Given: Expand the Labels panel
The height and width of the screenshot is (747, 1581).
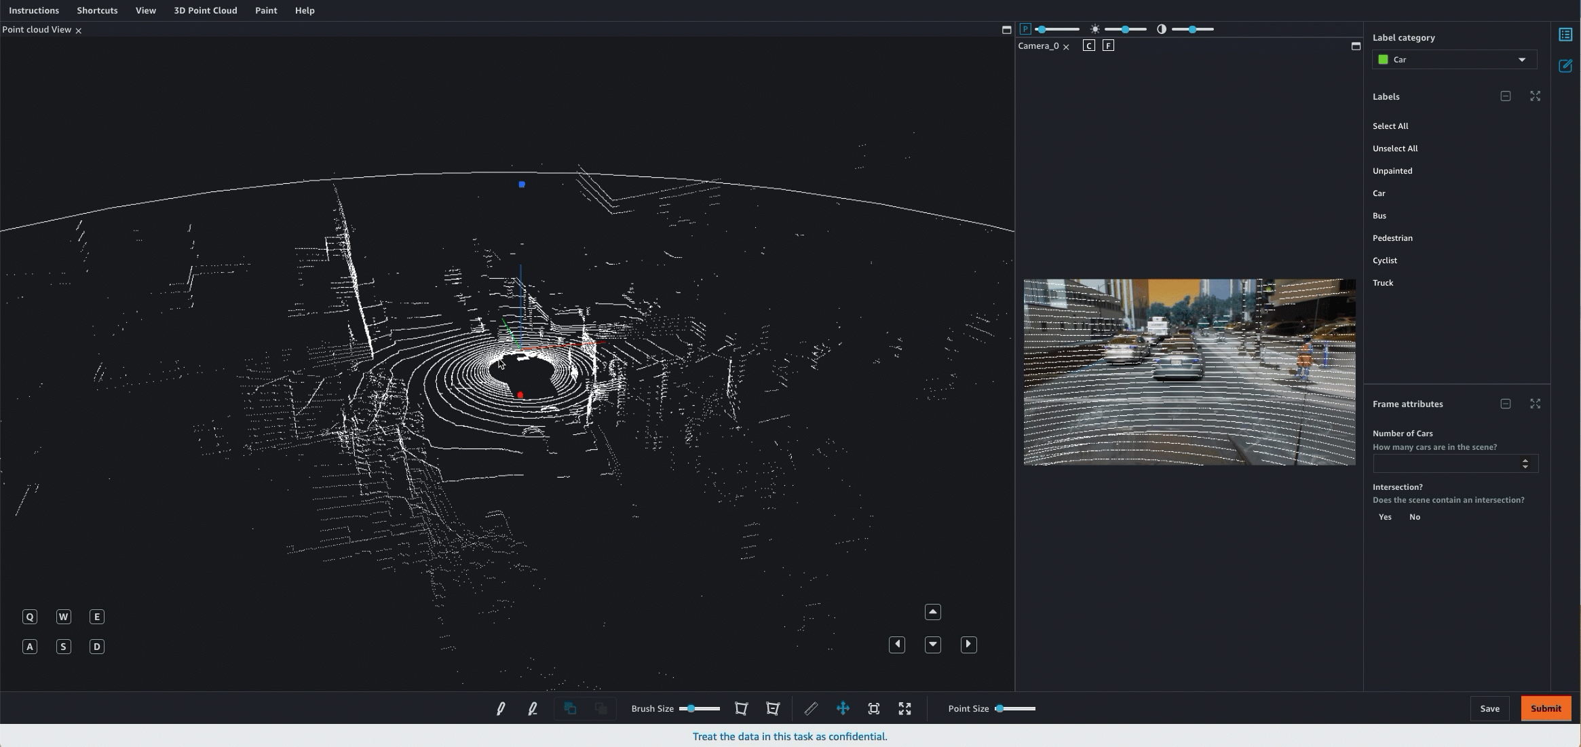Looking at the screenshot, I should coord(1536,97).
